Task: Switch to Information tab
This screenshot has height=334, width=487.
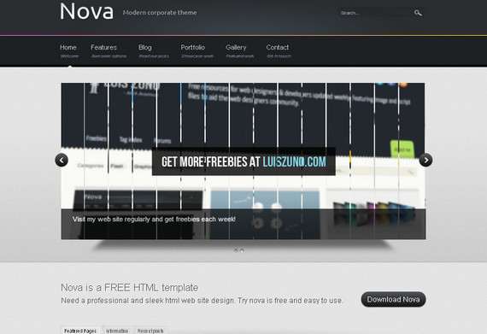Action: click(x=117, y=331)
